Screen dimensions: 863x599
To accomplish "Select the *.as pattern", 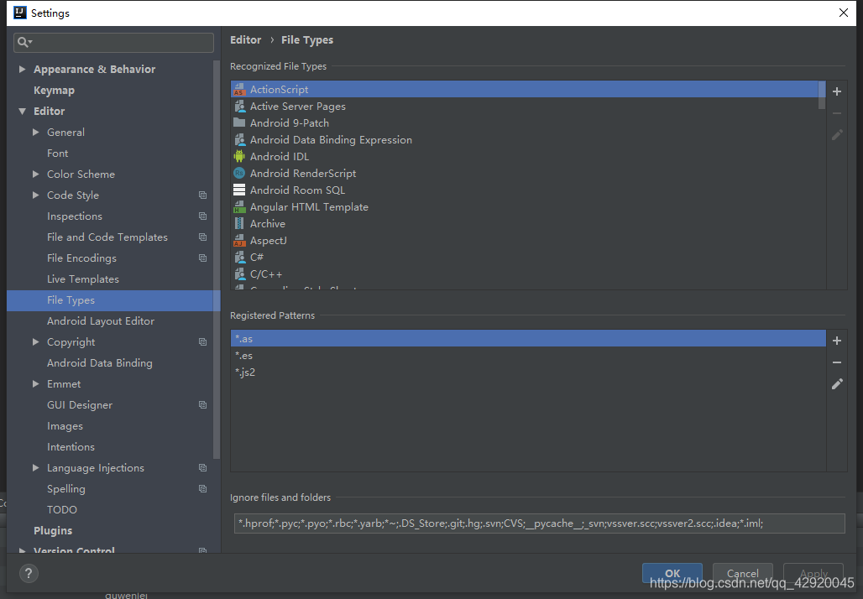I will tap(528, 339).
